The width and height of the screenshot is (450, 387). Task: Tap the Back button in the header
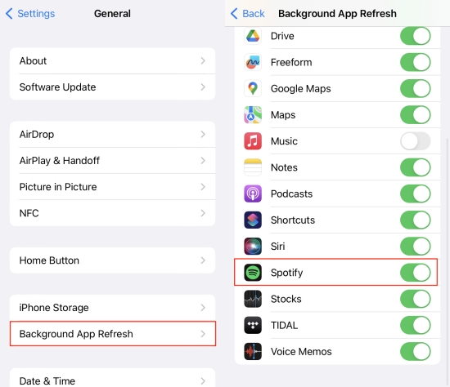(x=248, y=13)
